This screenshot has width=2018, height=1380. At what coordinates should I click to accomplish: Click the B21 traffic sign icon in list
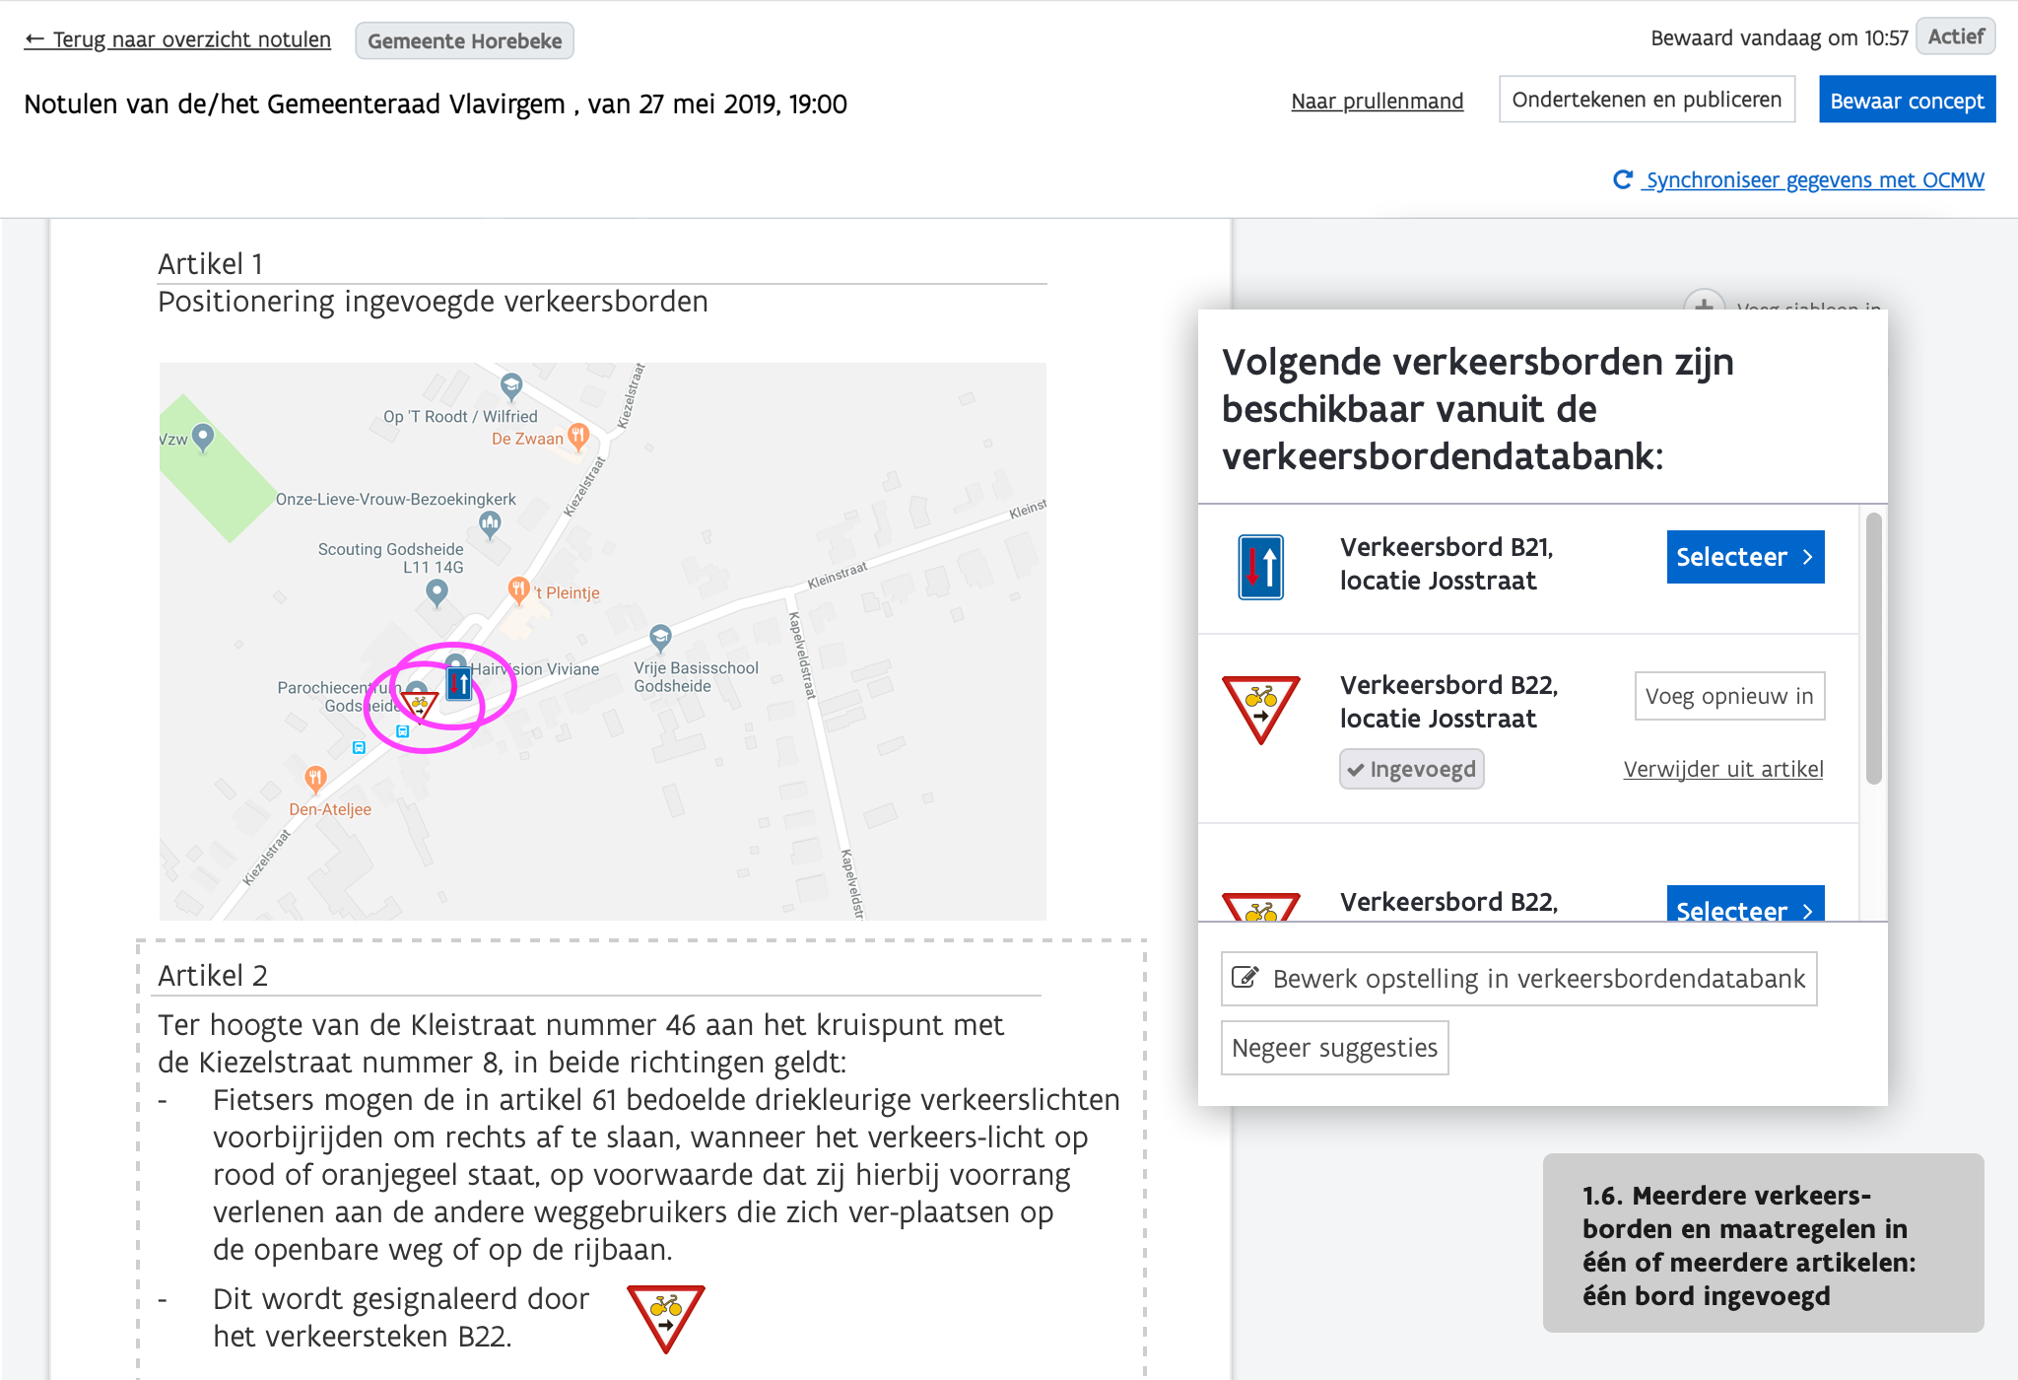(x=1260, y=567)
